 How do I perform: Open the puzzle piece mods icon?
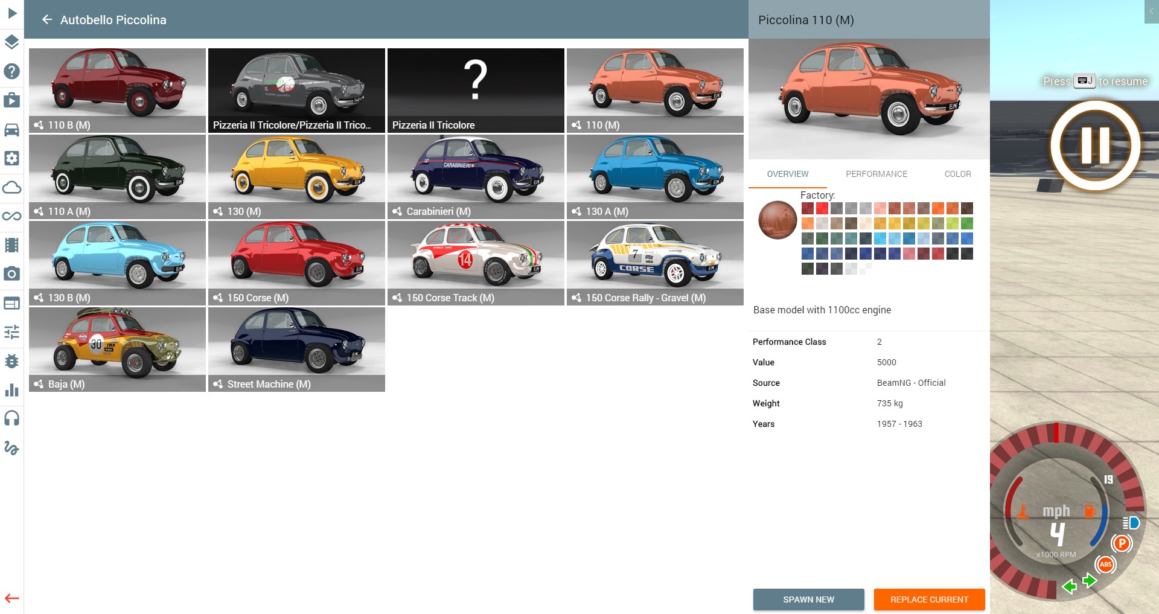coord(12,100)
